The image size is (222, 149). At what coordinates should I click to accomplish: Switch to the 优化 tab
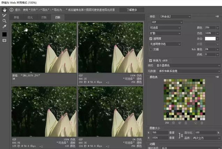[x=30, y=17]
